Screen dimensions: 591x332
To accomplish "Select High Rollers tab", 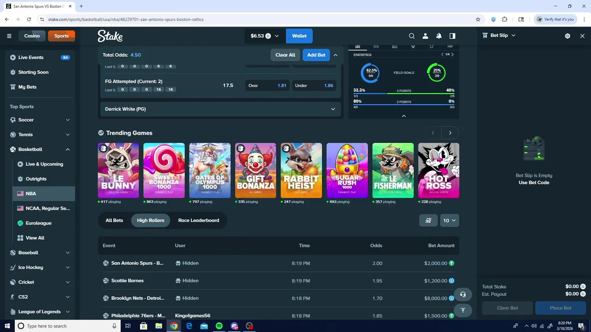I will 151,220.
